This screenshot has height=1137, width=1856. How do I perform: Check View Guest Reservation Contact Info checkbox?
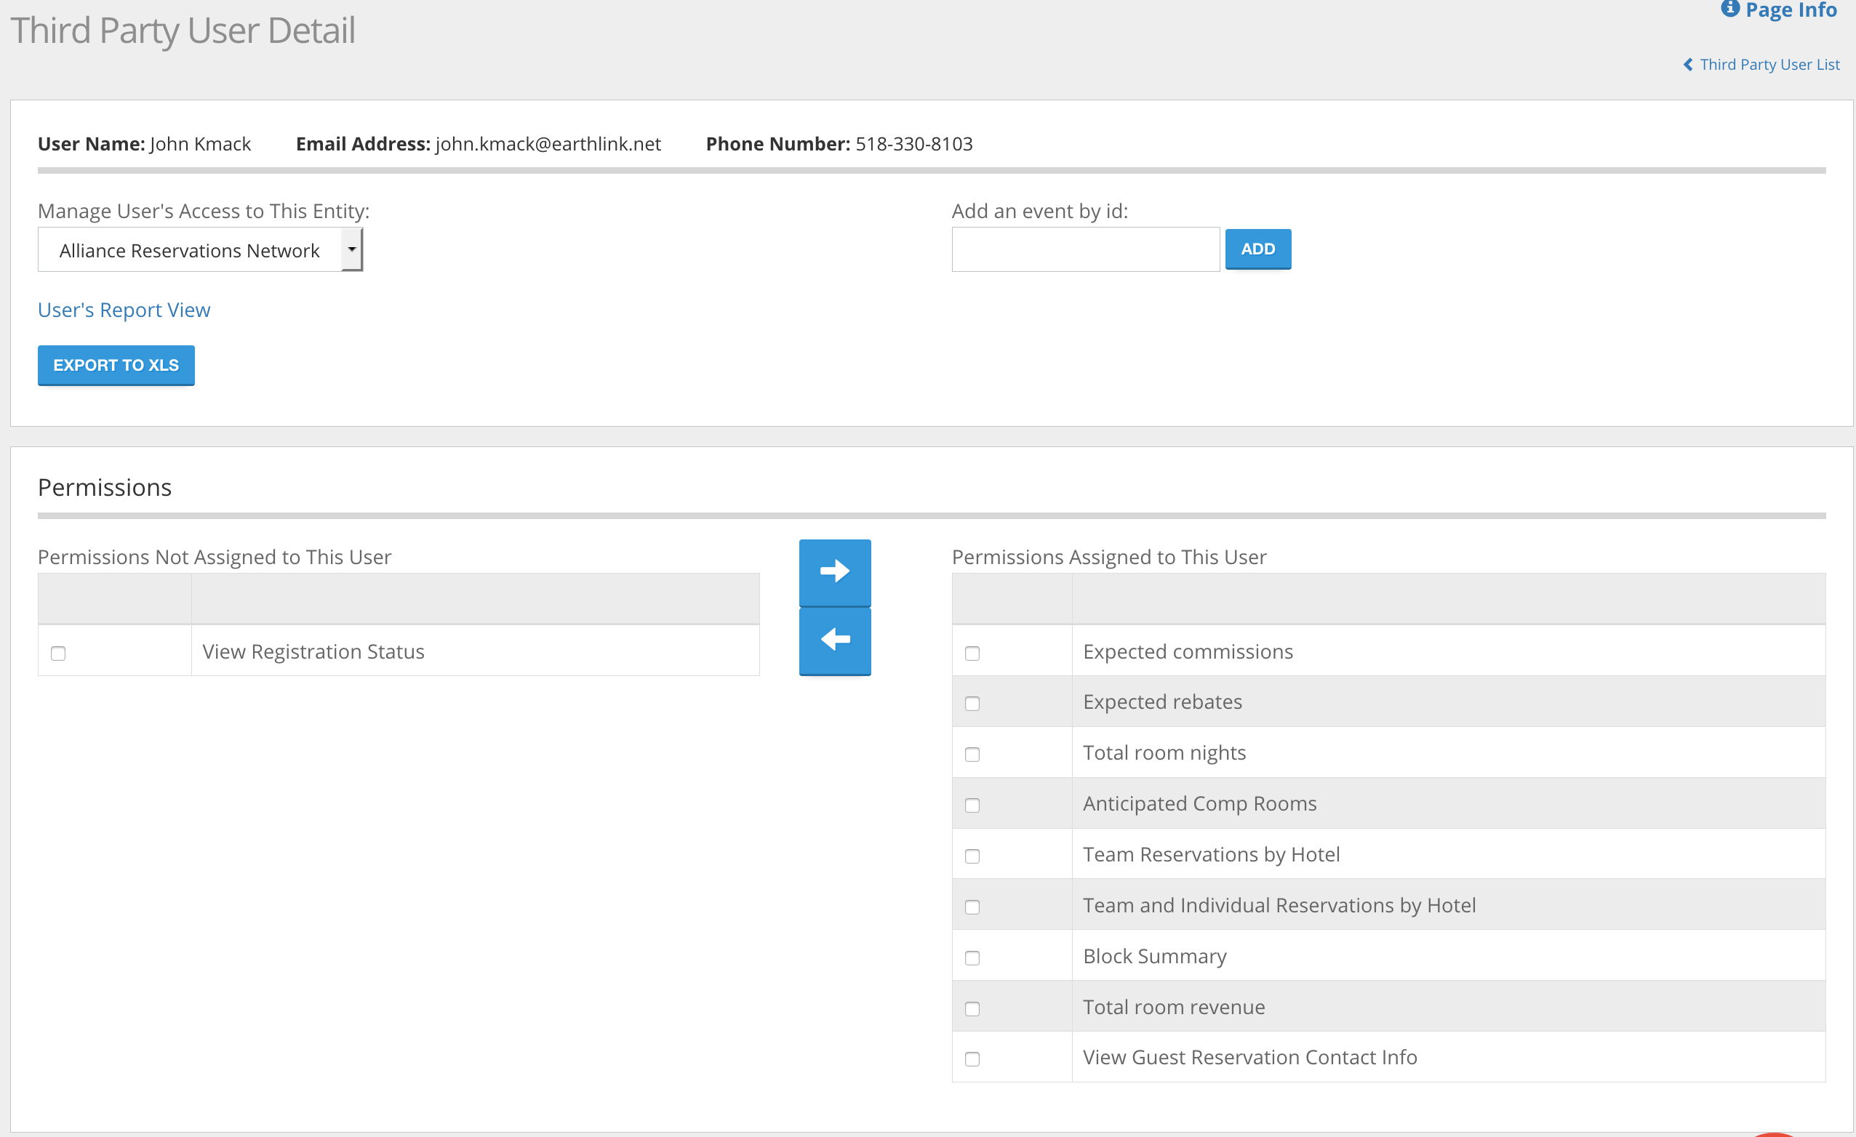click(x=972, y=1058)
